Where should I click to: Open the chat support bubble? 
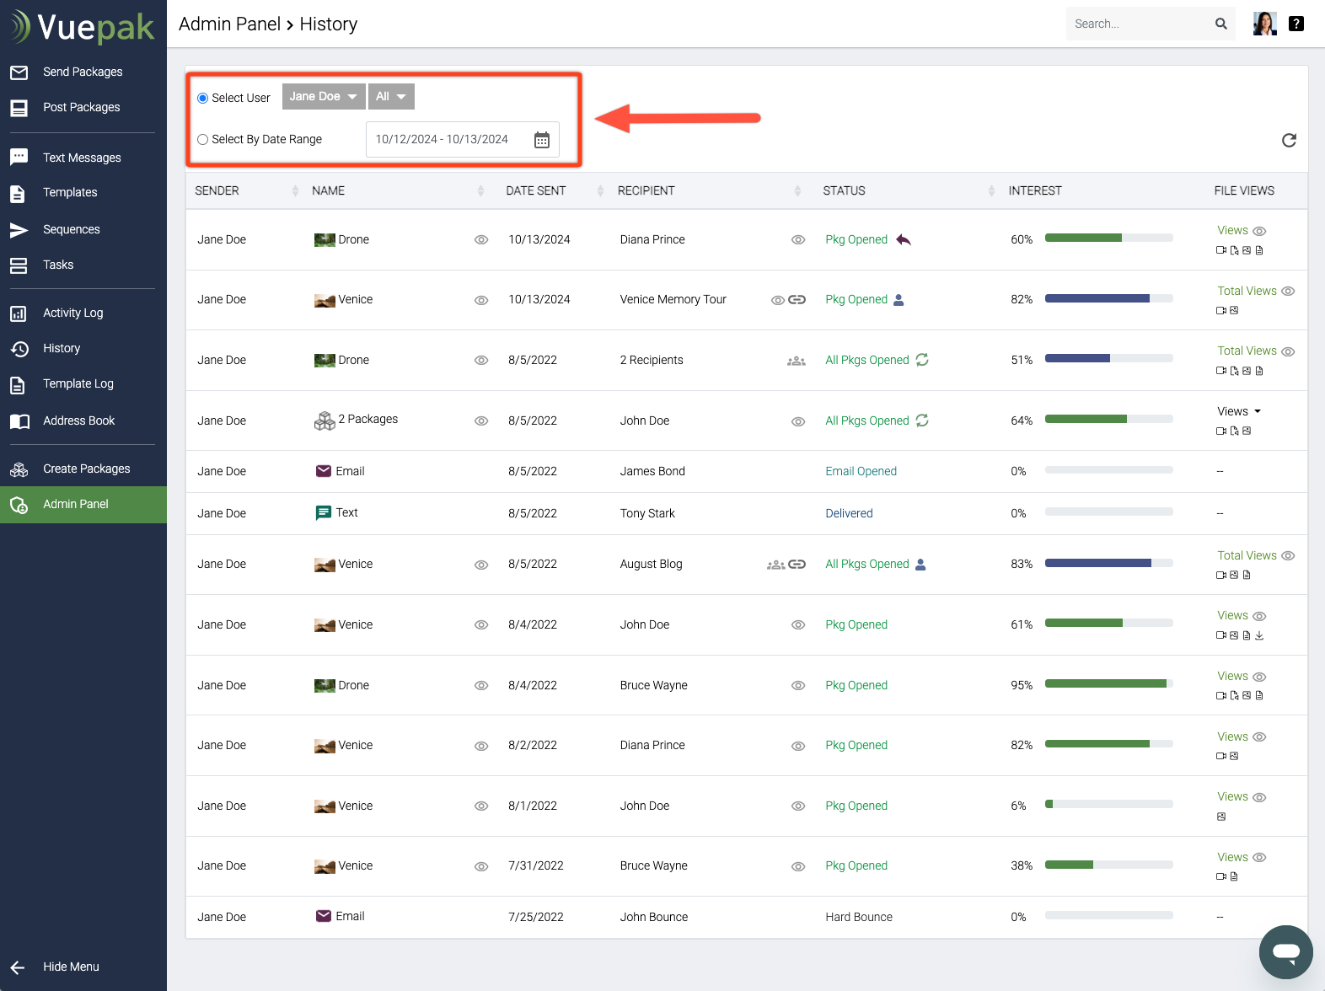(x=1285, y=951)
